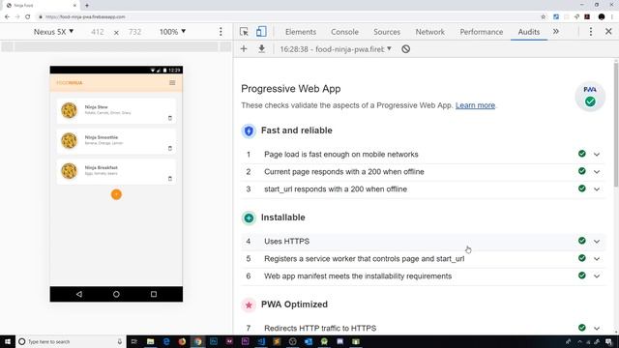Expand 'start_url responds with a 200' audit
This screenshot has width=619, height=348.
point(597,189)
